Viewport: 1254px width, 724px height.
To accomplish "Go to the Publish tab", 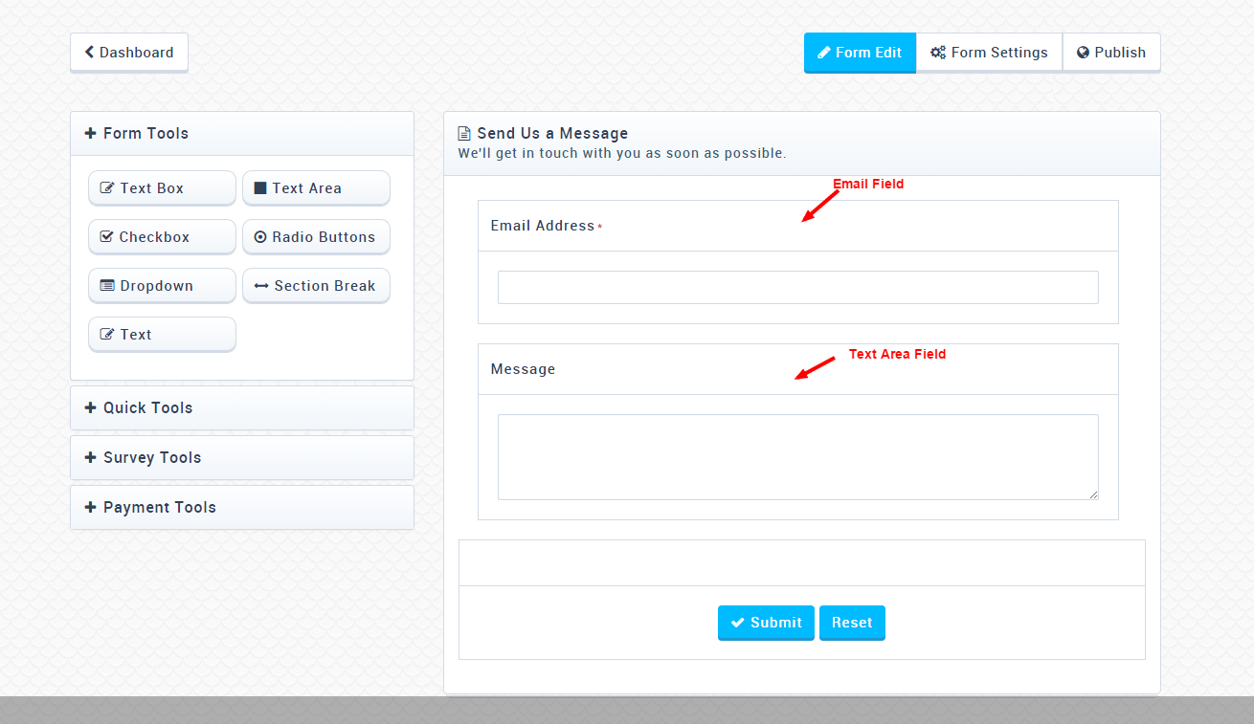I will 1111,53.
